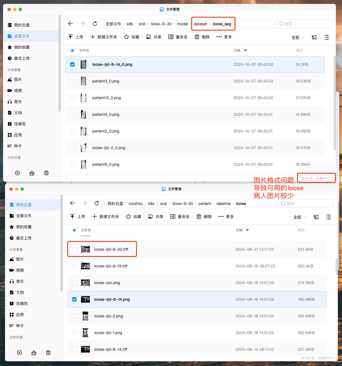Focus the search field in top window
Image resolution: width=342 pixels, height=366 pixels.
click(304, 24)
